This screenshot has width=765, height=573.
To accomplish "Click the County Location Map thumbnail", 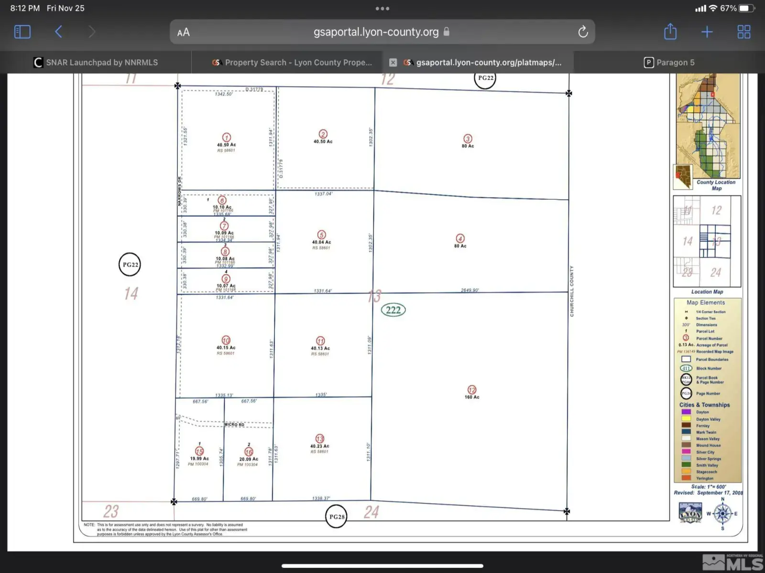I will click(708, 127).
